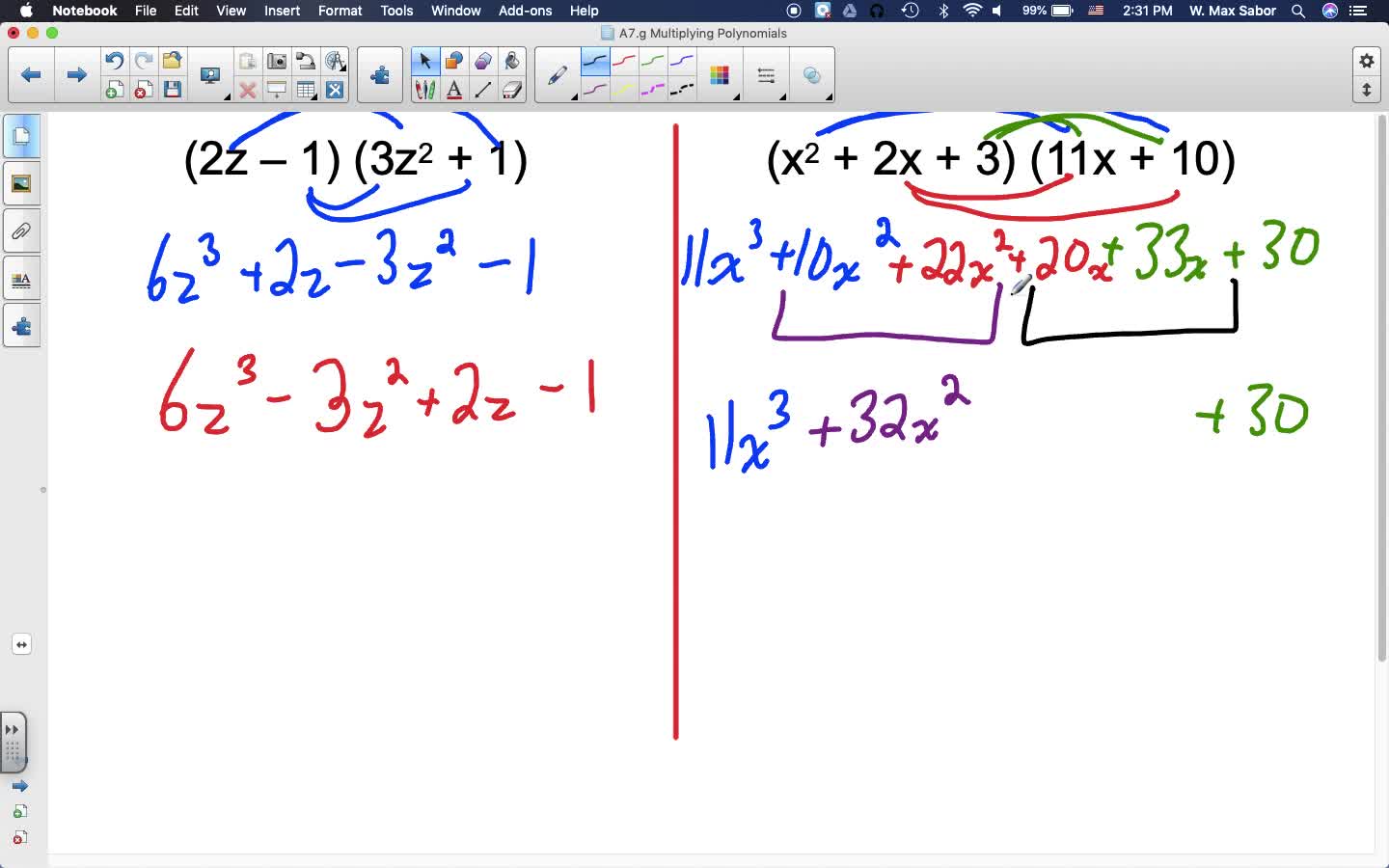The height and width of the screenshot is (868, 1389).
Task: Select the red pen color
Action: (624, 61)
